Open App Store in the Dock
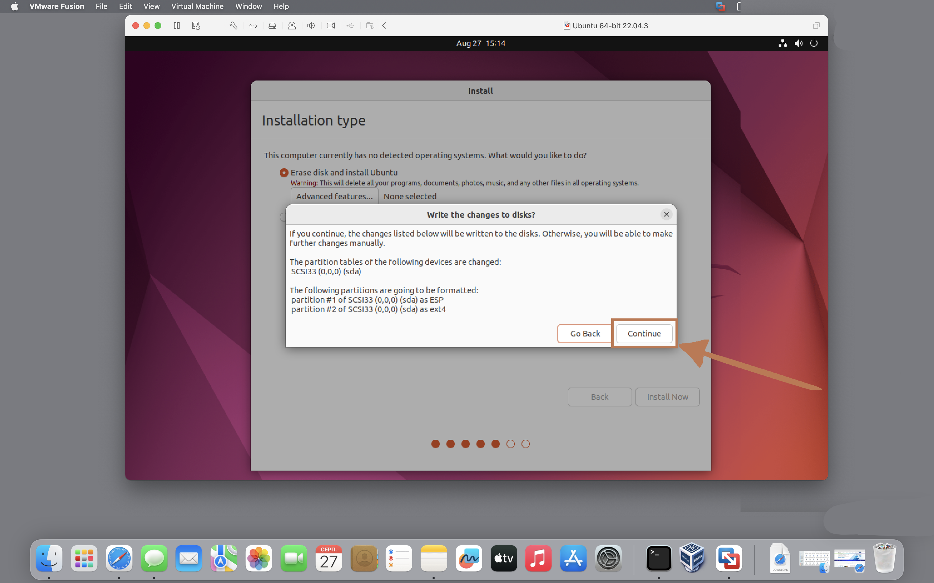This screenshot has width=934, height=583. coord(573,558)
